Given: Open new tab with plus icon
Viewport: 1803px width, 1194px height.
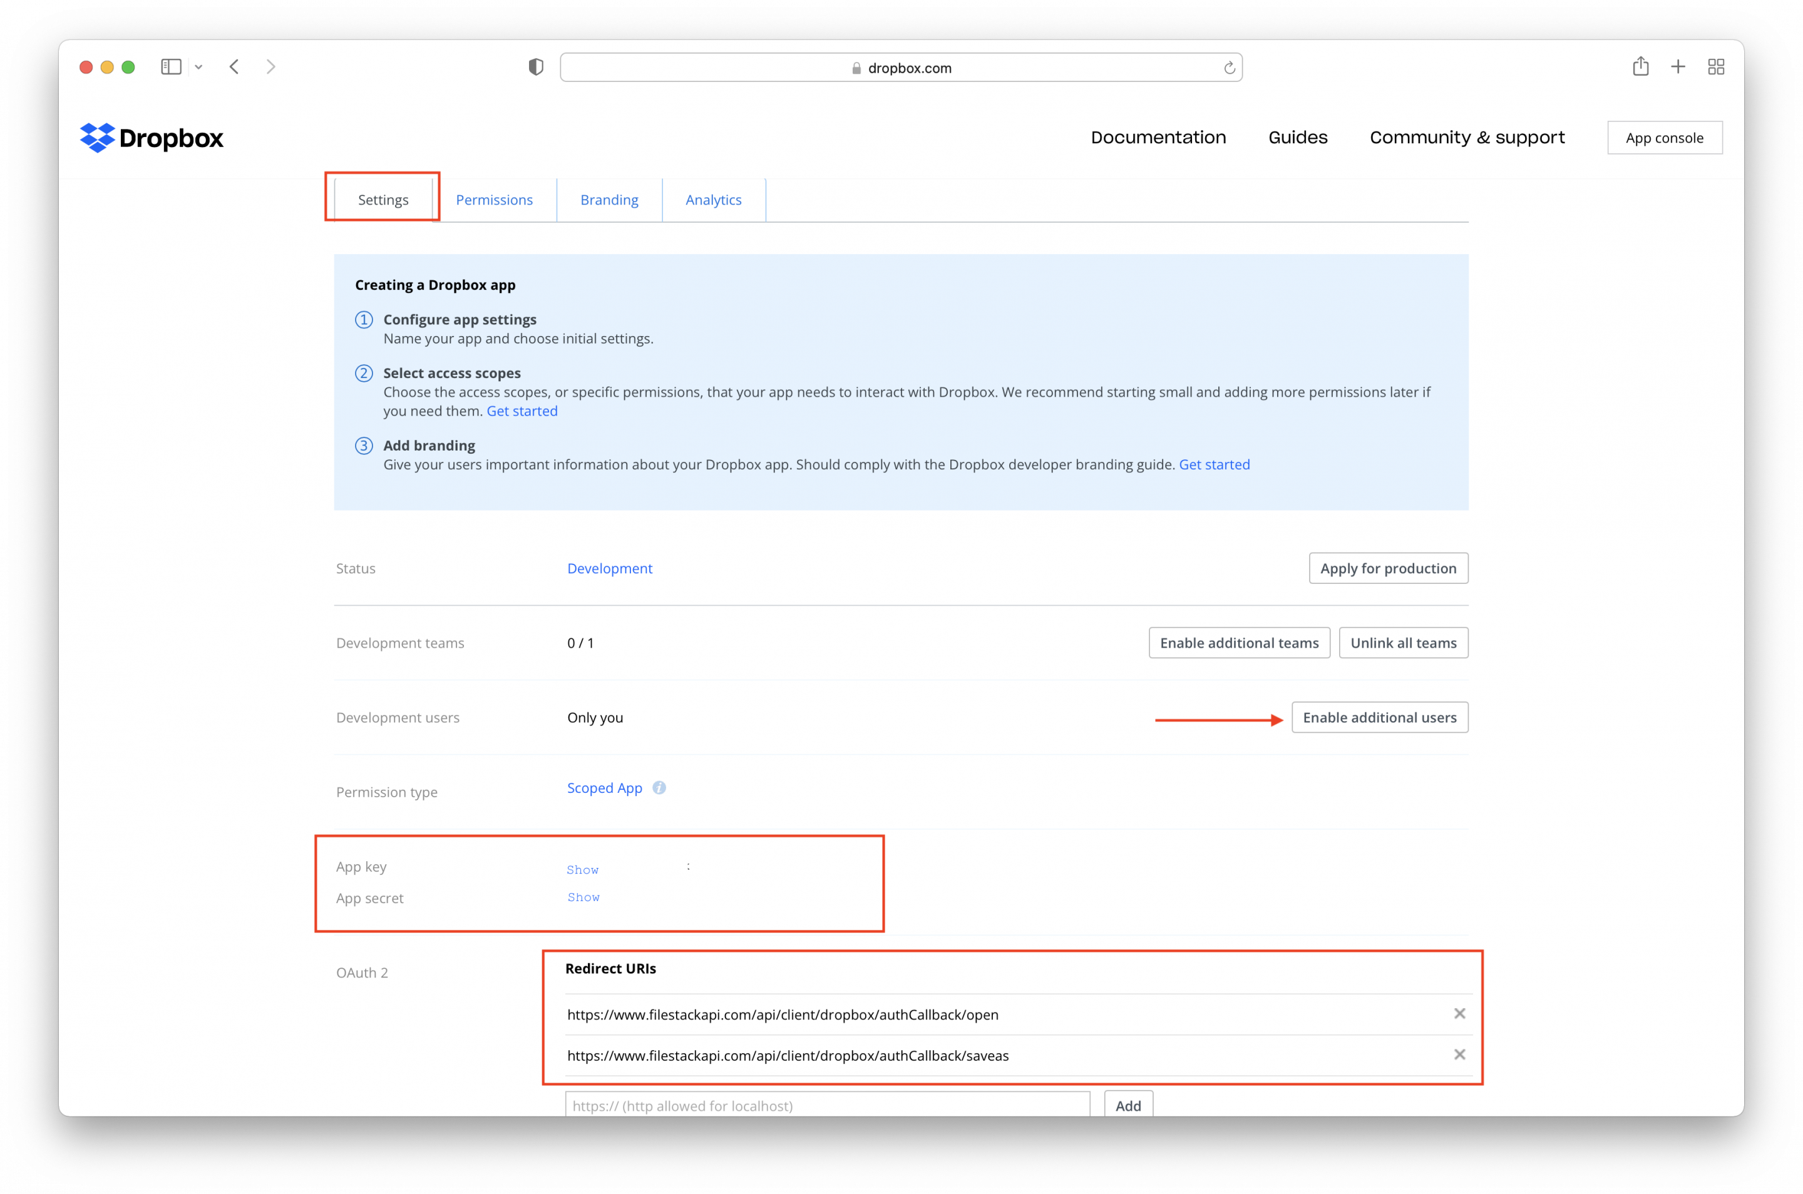Looking at the screenshot, I should [1678, 67].
